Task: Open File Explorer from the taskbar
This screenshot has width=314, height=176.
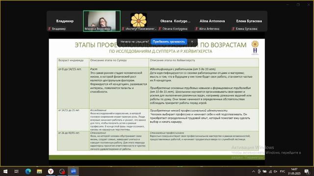Action: [39, 171]
